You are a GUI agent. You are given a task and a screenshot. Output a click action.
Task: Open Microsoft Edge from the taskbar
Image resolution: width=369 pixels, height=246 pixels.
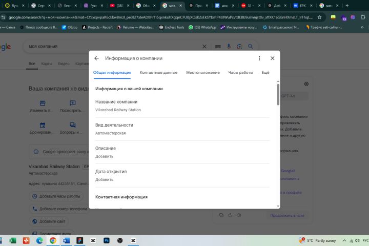click(x=39, y=240)
